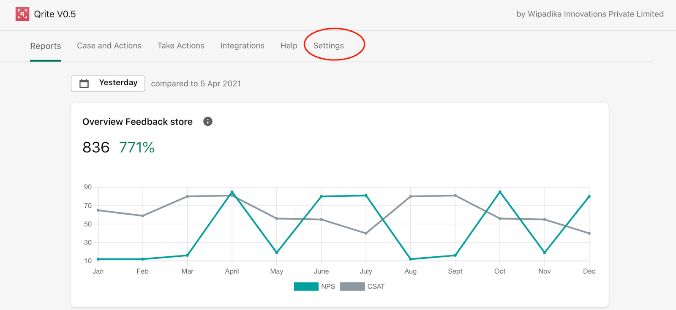Screen dimensions: 676x310
Task: Click the Jan x-axis label
Action: 98,271
